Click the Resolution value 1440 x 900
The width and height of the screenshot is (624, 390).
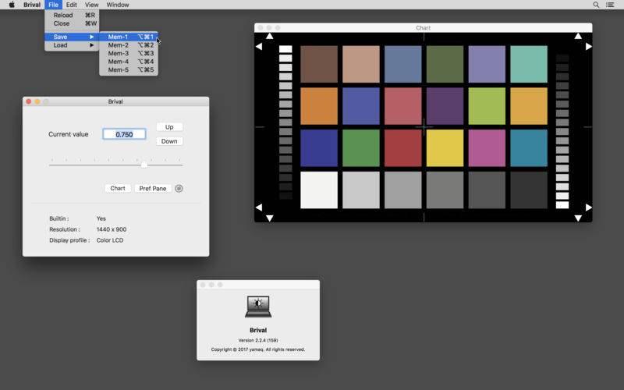(112, 229)
